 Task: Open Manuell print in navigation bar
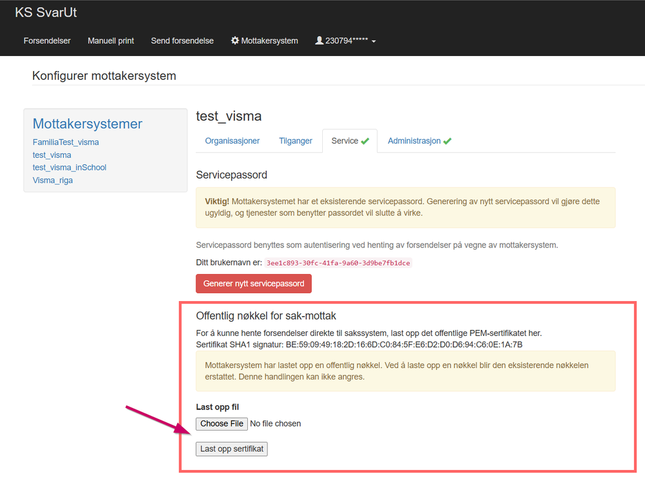110,41
